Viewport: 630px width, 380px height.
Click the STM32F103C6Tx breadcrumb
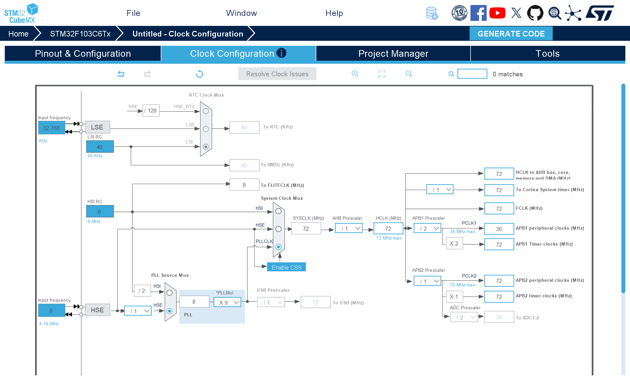point(80,34)
